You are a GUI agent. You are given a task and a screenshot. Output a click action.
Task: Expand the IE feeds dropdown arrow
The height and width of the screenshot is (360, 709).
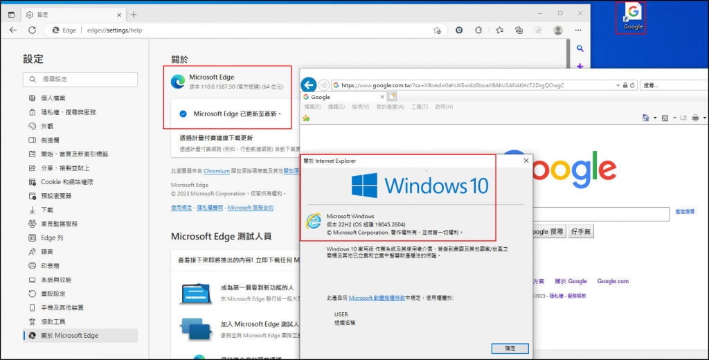point(674,118)
